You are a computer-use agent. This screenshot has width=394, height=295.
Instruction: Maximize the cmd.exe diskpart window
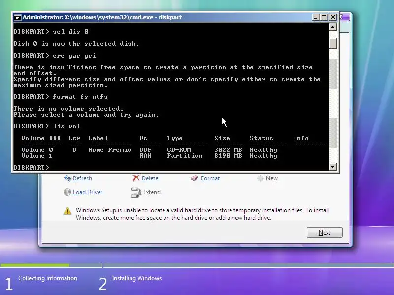(x=324, y=17)
